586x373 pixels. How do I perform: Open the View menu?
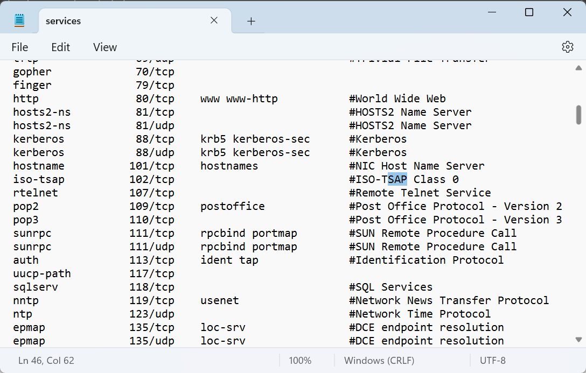[x=105, y=47]
